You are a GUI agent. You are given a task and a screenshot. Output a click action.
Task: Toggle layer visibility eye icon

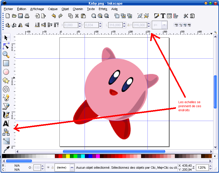tap(48, 167)
